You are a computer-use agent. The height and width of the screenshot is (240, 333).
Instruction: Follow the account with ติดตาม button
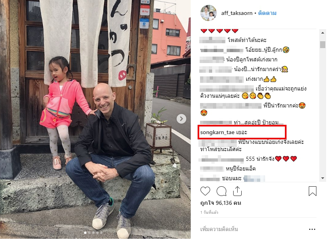[267, 13]
